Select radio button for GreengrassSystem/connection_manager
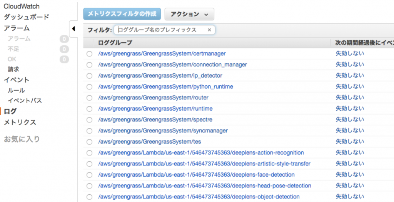 coord(89,65)
